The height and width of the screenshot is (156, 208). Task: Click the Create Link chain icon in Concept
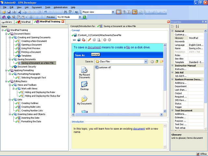pyautogui.click(x=74, y=40)
